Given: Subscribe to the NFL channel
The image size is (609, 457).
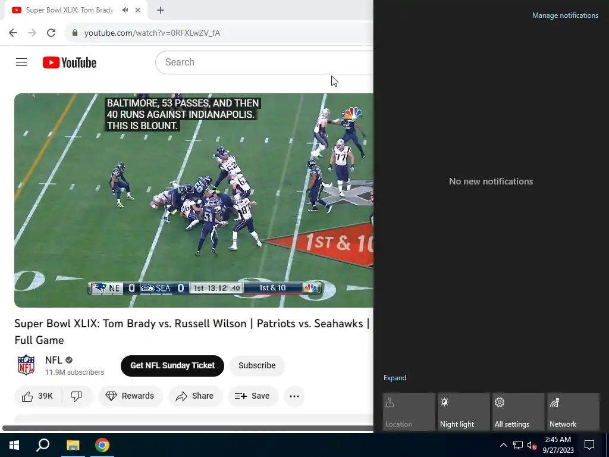Looking at the screenshot, I should [257, 366].
